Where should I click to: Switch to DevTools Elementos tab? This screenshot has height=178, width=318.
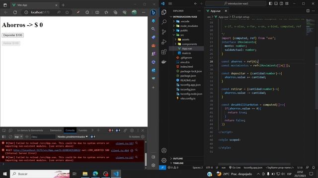pyautogui.click(x=56, y=131)
